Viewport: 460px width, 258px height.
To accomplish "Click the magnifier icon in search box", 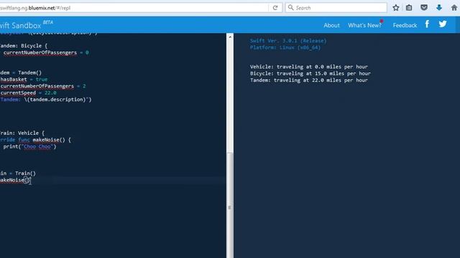I will click(x=290, y=8).
